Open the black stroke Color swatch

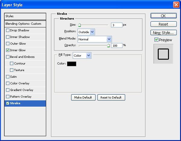click(71, 64)
